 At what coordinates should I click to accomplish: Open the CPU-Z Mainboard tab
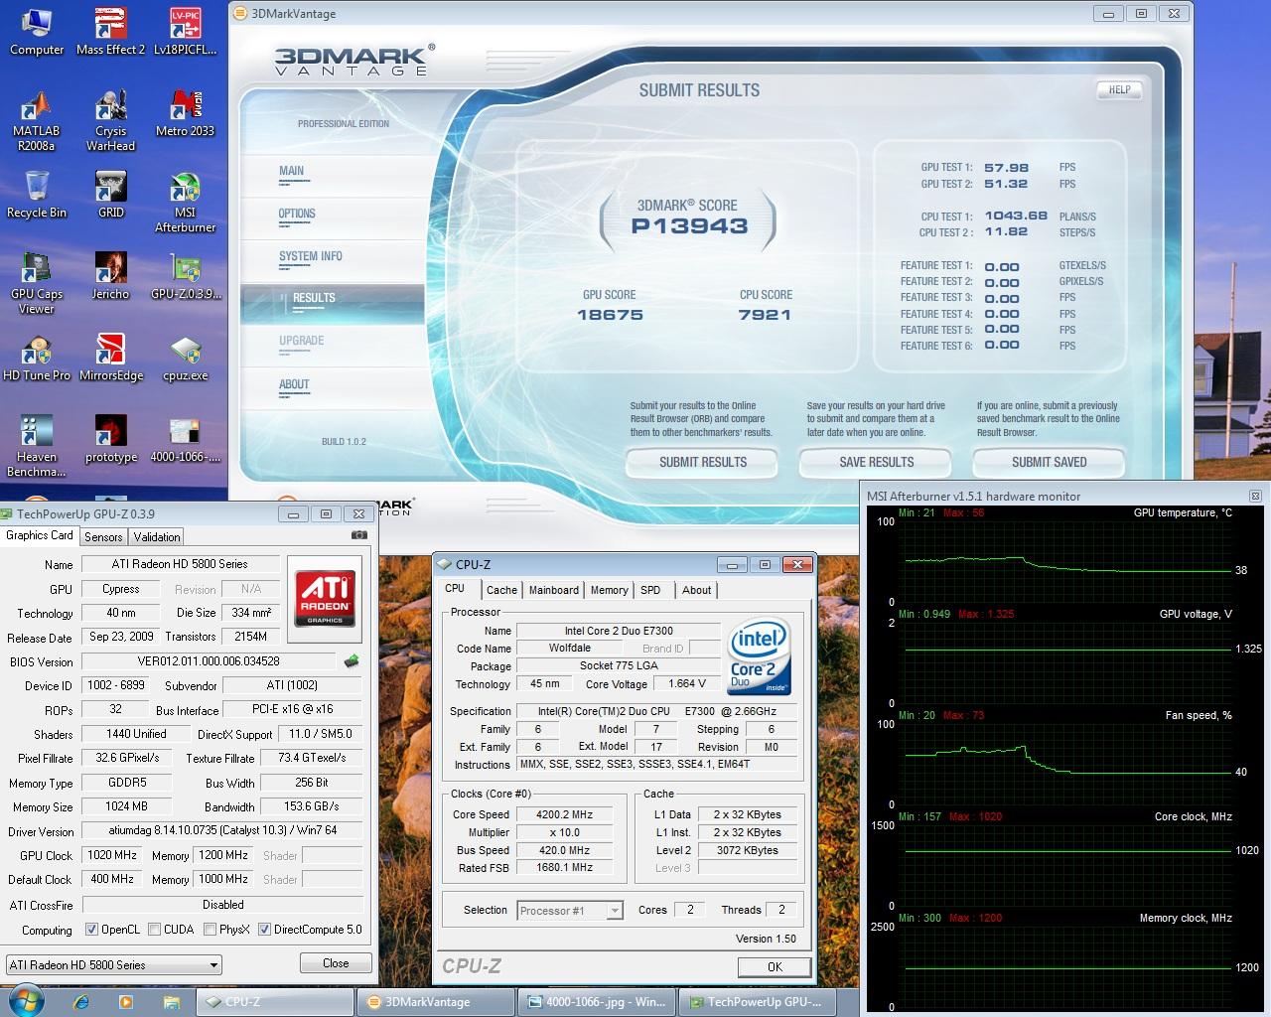tap(553, 590)
